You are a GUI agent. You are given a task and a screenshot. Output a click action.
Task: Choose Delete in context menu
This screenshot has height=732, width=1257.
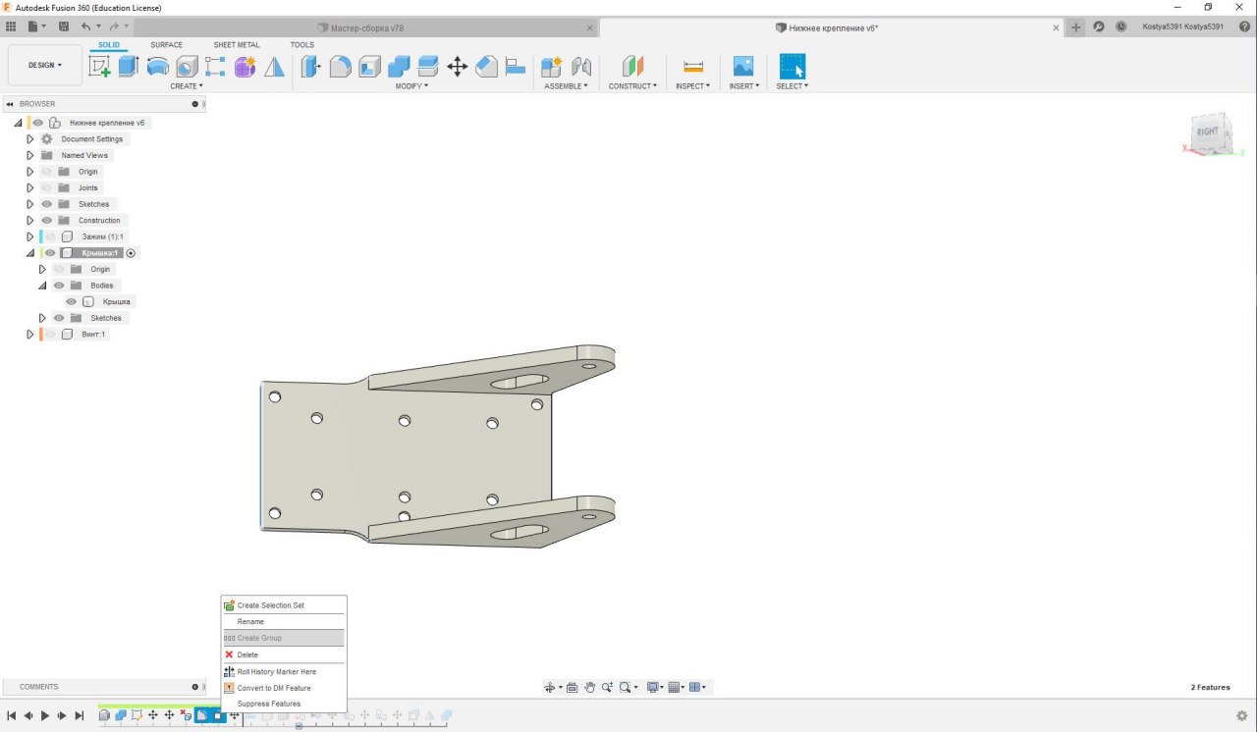click(x=283, y=654)
